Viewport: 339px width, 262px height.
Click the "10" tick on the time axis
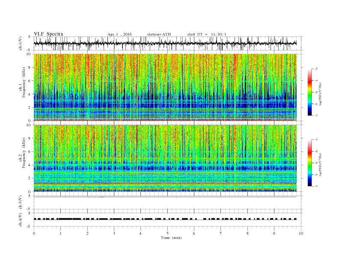[301, 233]
